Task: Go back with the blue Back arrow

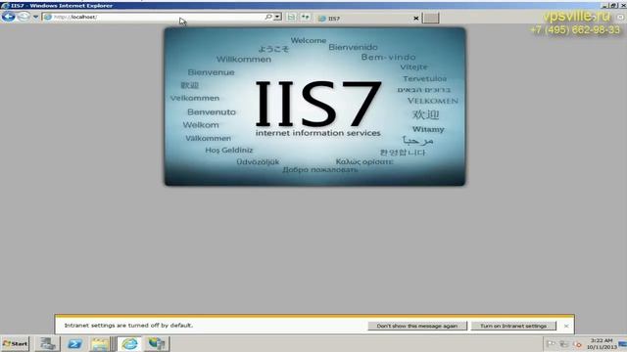Action: (x=8, y=17)
